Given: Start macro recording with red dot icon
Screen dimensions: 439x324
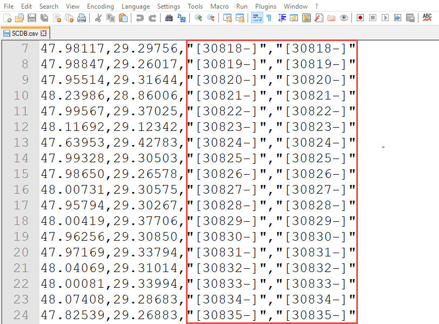Looking at the screenshot, I should 360,18.
